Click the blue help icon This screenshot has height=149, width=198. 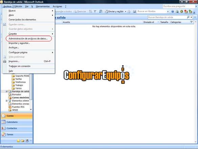point(173,12)
